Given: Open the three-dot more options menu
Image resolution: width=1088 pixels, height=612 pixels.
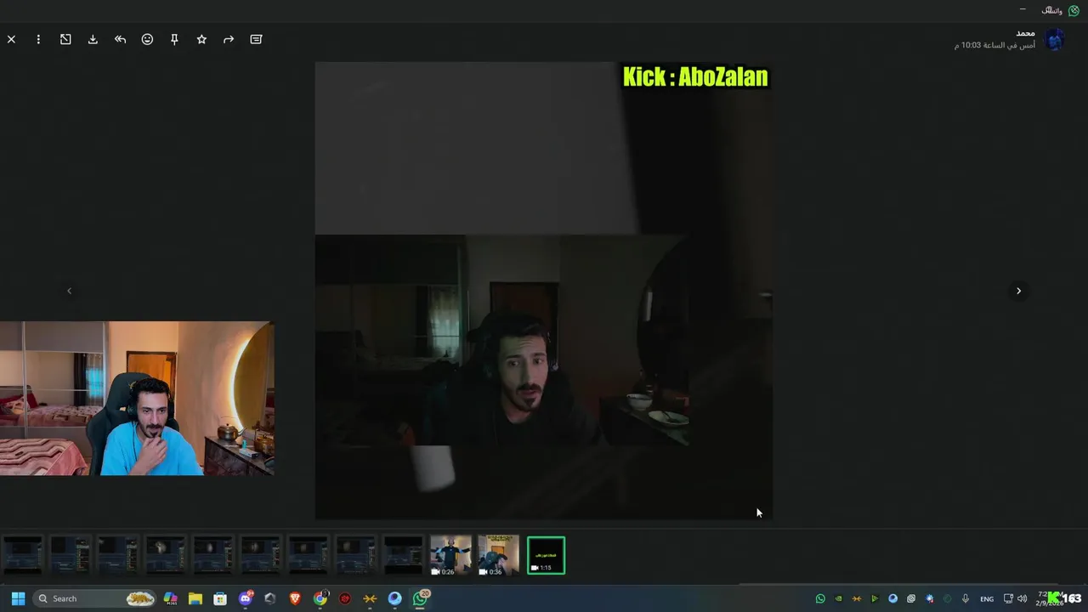Looking at the screenshot, I should pos(38,39).
